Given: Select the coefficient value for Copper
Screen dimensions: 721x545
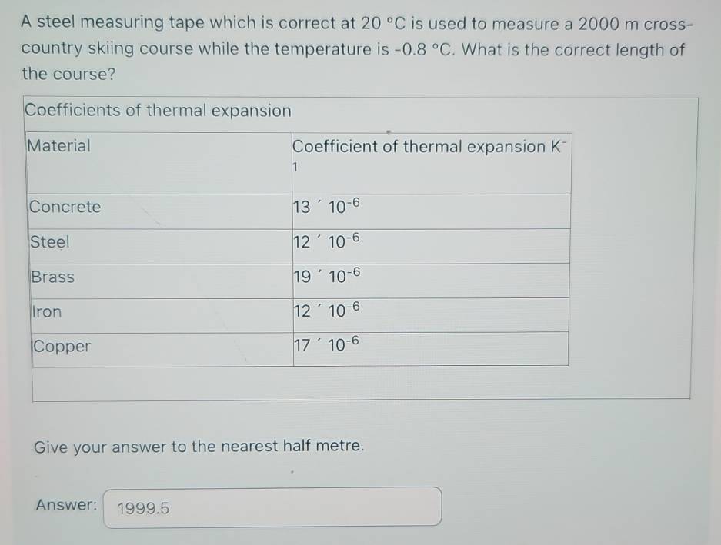Looking at the screenshot, I should (x=326, y=345).
